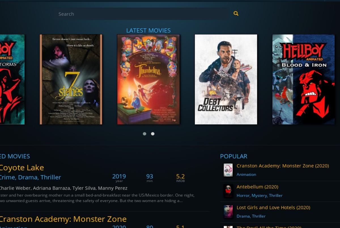
Task: Open the 7 Stones movie poster
Action: (x=71, y=79)
